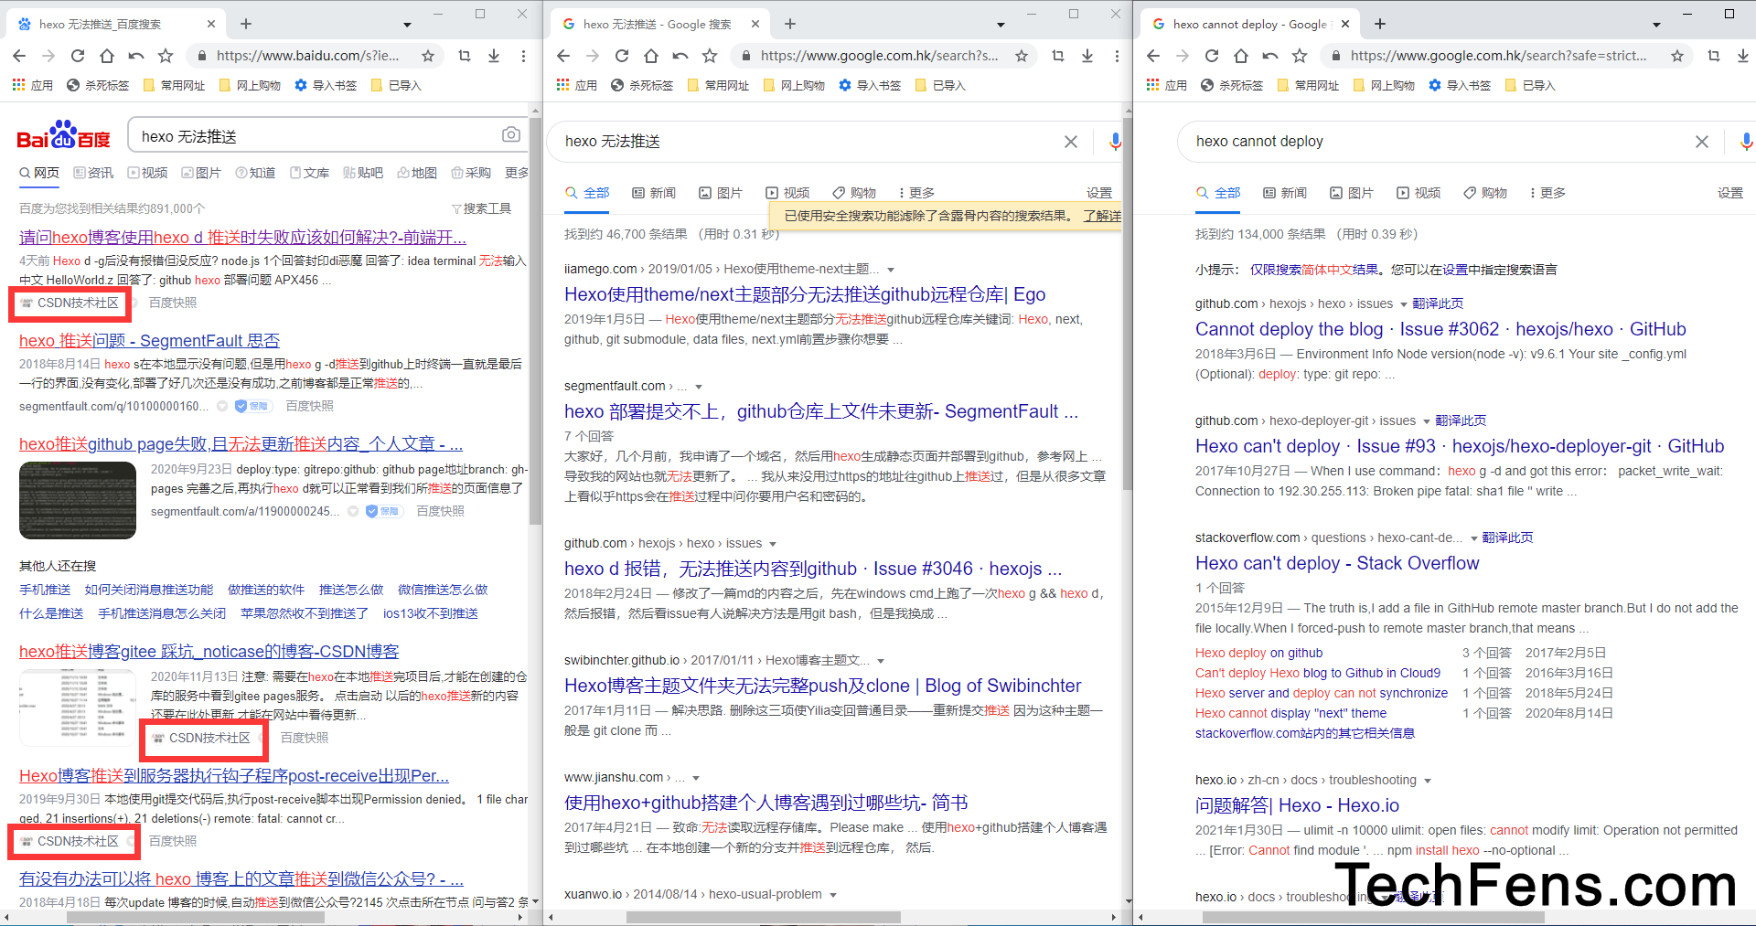Expand the arrow beside the hexo.io troubleshooting result
Viewport: 1756px width, 926px height.
coord(1428,781)
